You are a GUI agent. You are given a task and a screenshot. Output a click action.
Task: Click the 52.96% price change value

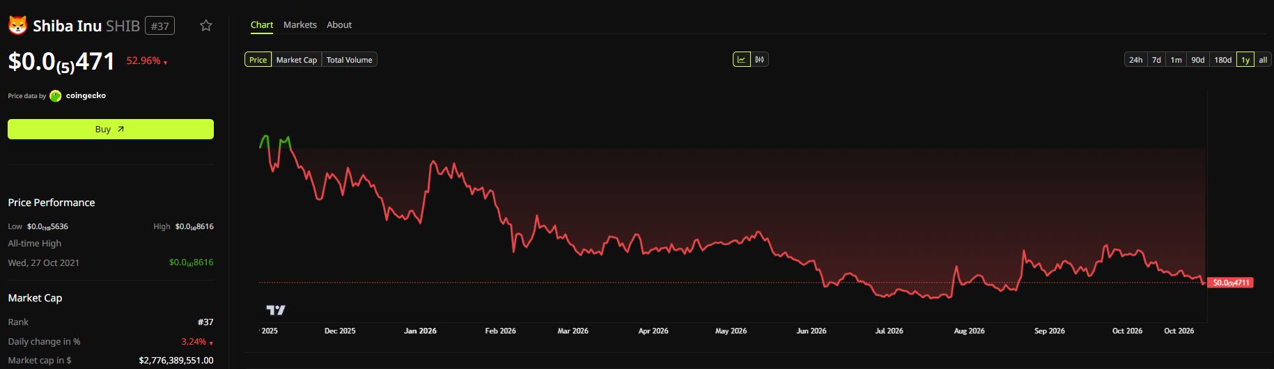143,61
